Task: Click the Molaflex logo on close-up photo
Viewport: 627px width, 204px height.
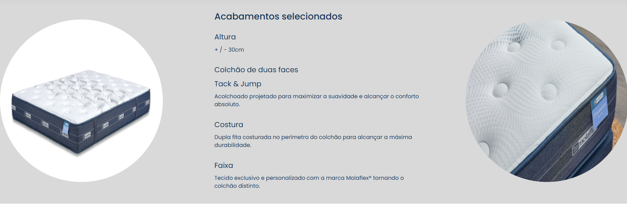Action: coord(584,141)
